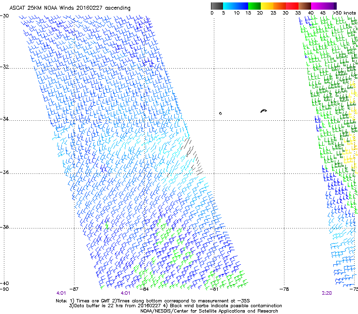Click the '>50 knots' legend label
The height and width of the screenshot is (314, 358).
point(344,13)
